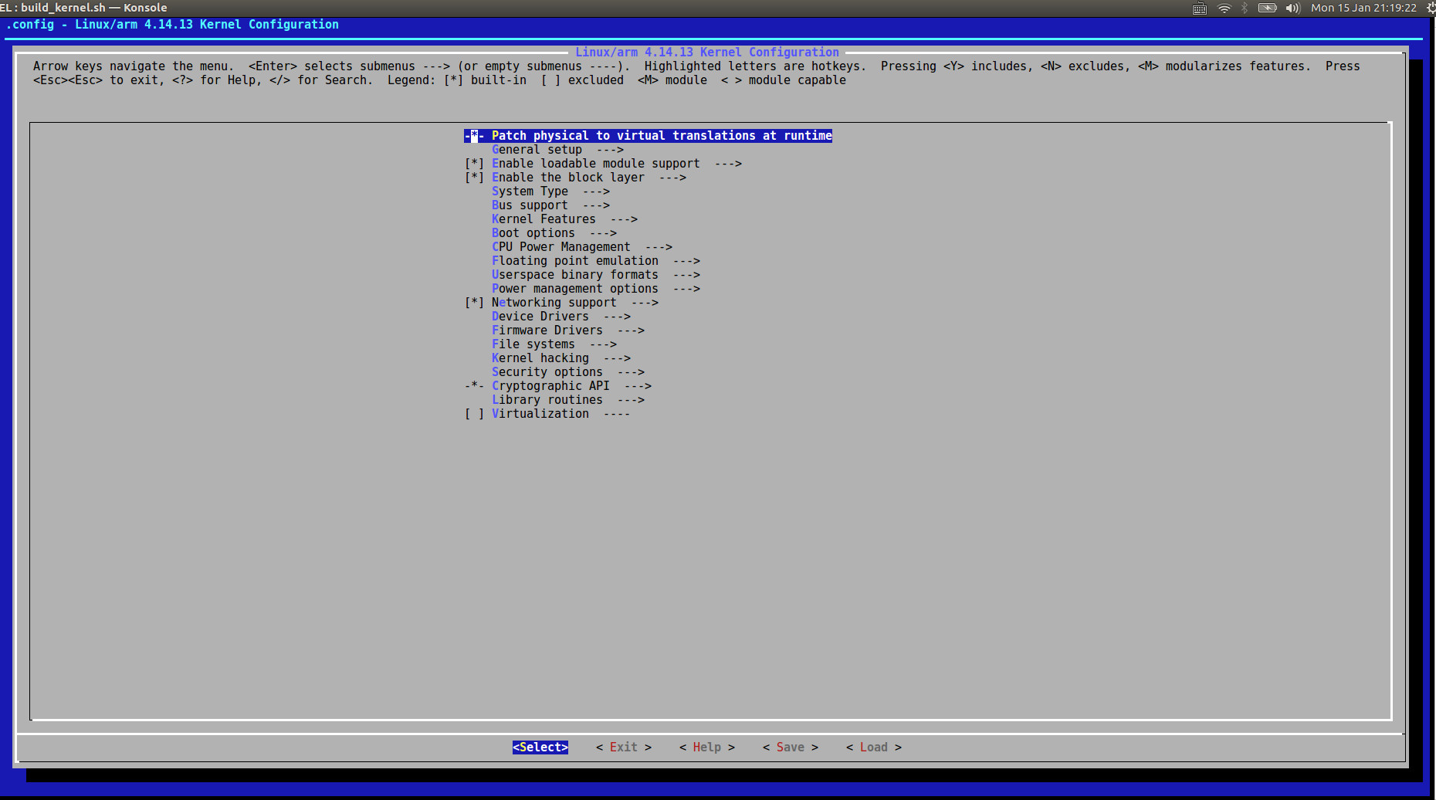Go into the Kernel hacking submenu
Image resolution: width=1436 pixels, height=800 pixels.
click(x=561, y=358)
